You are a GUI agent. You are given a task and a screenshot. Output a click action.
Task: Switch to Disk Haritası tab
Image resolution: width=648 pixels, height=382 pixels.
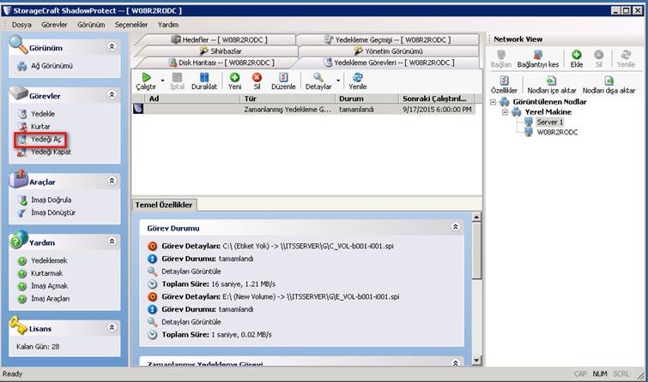[221, 63]
